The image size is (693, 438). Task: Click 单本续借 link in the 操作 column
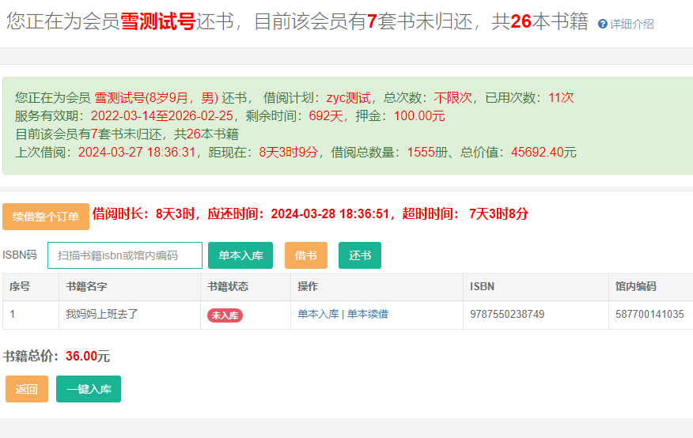(x=368, y=314)
